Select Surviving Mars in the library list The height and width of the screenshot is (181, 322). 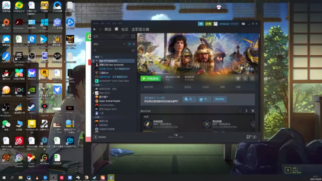114,105
